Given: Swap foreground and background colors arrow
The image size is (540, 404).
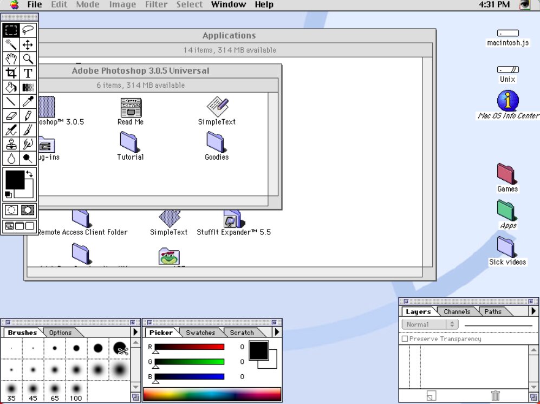Looking at the screenshot, I should (30, 174).
